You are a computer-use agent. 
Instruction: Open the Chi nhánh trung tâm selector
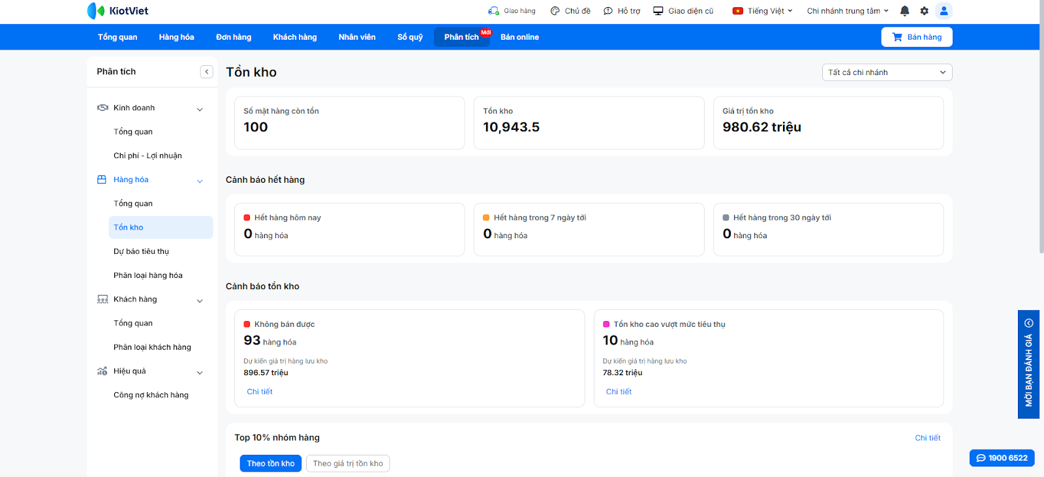coord(847,11)
